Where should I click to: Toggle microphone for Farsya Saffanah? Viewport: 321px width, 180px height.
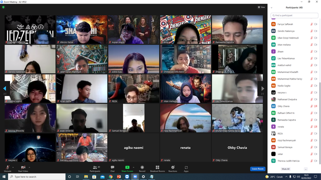[x=311, y=24]
